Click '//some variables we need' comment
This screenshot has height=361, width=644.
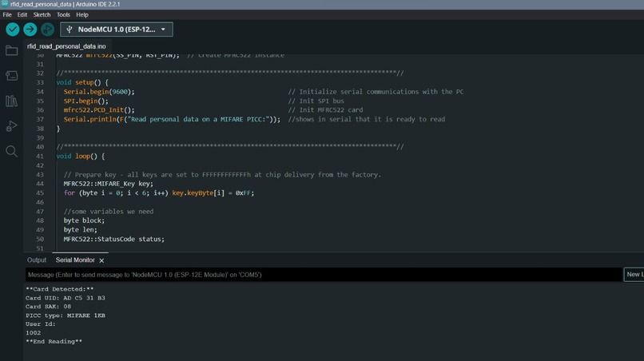click(x=109, y=212)
